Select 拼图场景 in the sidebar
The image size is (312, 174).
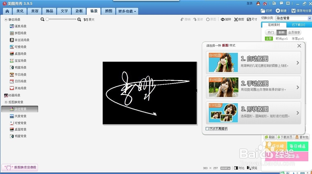point(18,33)
